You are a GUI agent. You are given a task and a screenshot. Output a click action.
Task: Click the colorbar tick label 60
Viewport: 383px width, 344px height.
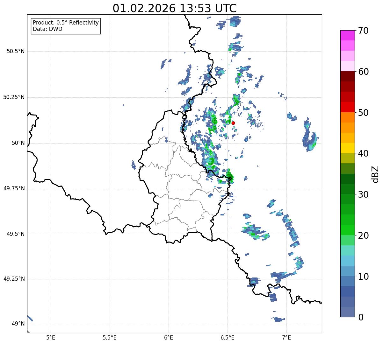[363, 72]
